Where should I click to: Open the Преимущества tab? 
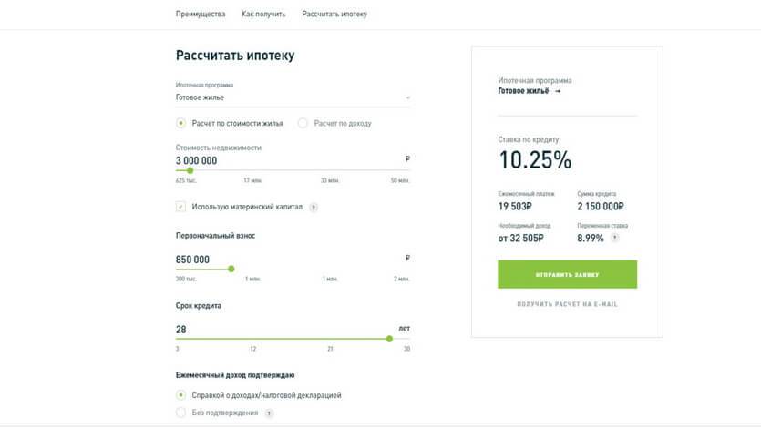(201, 14)
